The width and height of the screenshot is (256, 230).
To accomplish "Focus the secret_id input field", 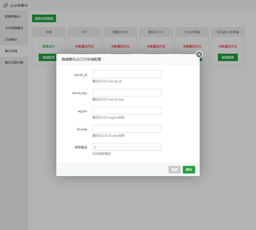I will (126, 74).
